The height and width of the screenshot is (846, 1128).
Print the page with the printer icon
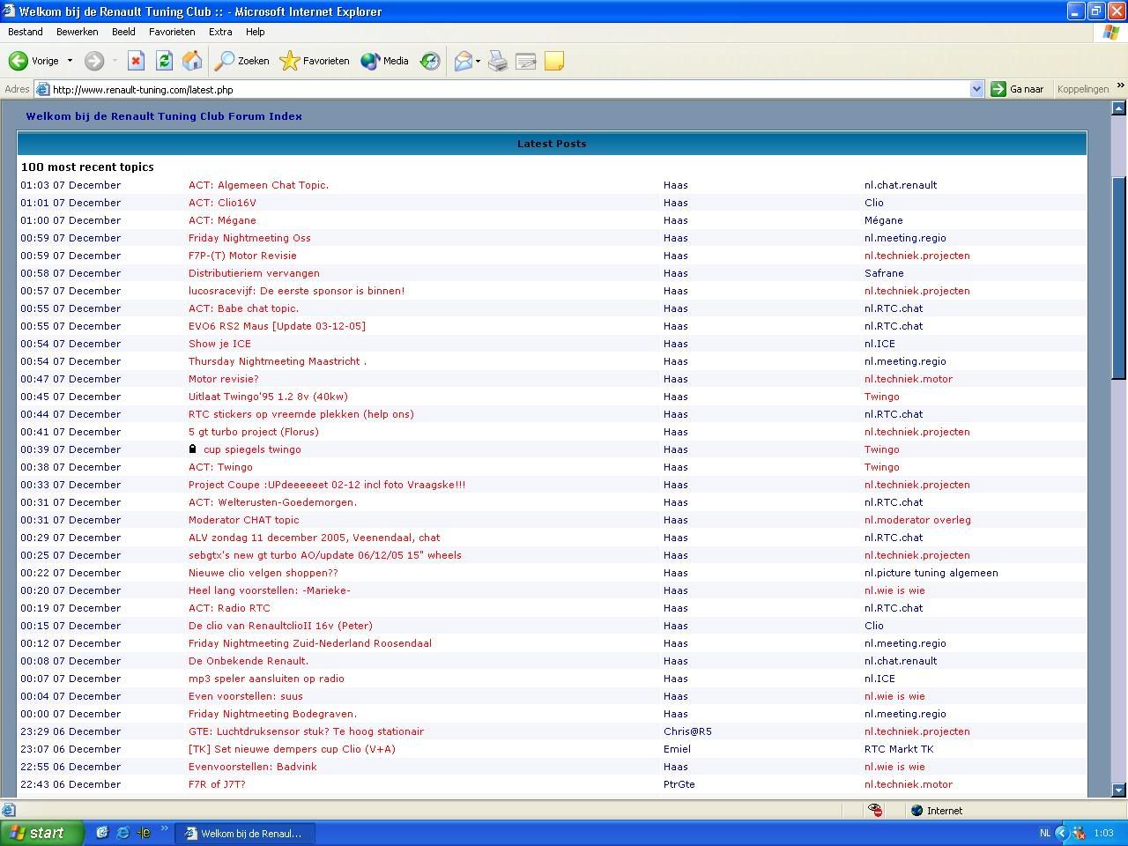498,61
